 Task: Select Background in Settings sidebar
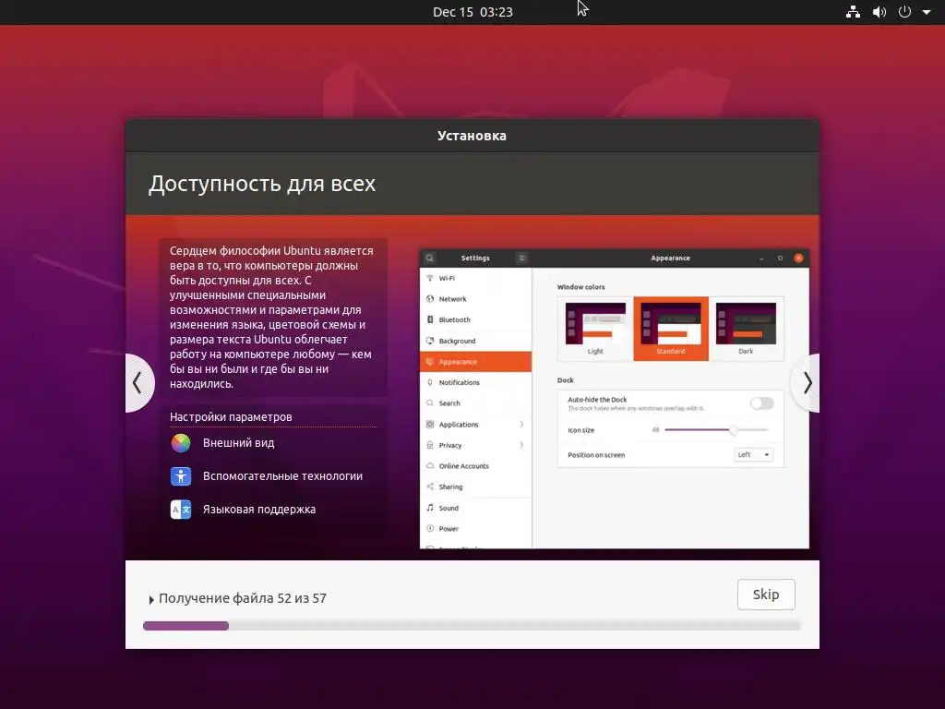[x=475, y=342]
